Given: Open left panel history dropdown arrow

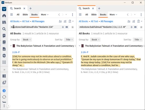Looking at the screenshot, I should coord(66,15).
